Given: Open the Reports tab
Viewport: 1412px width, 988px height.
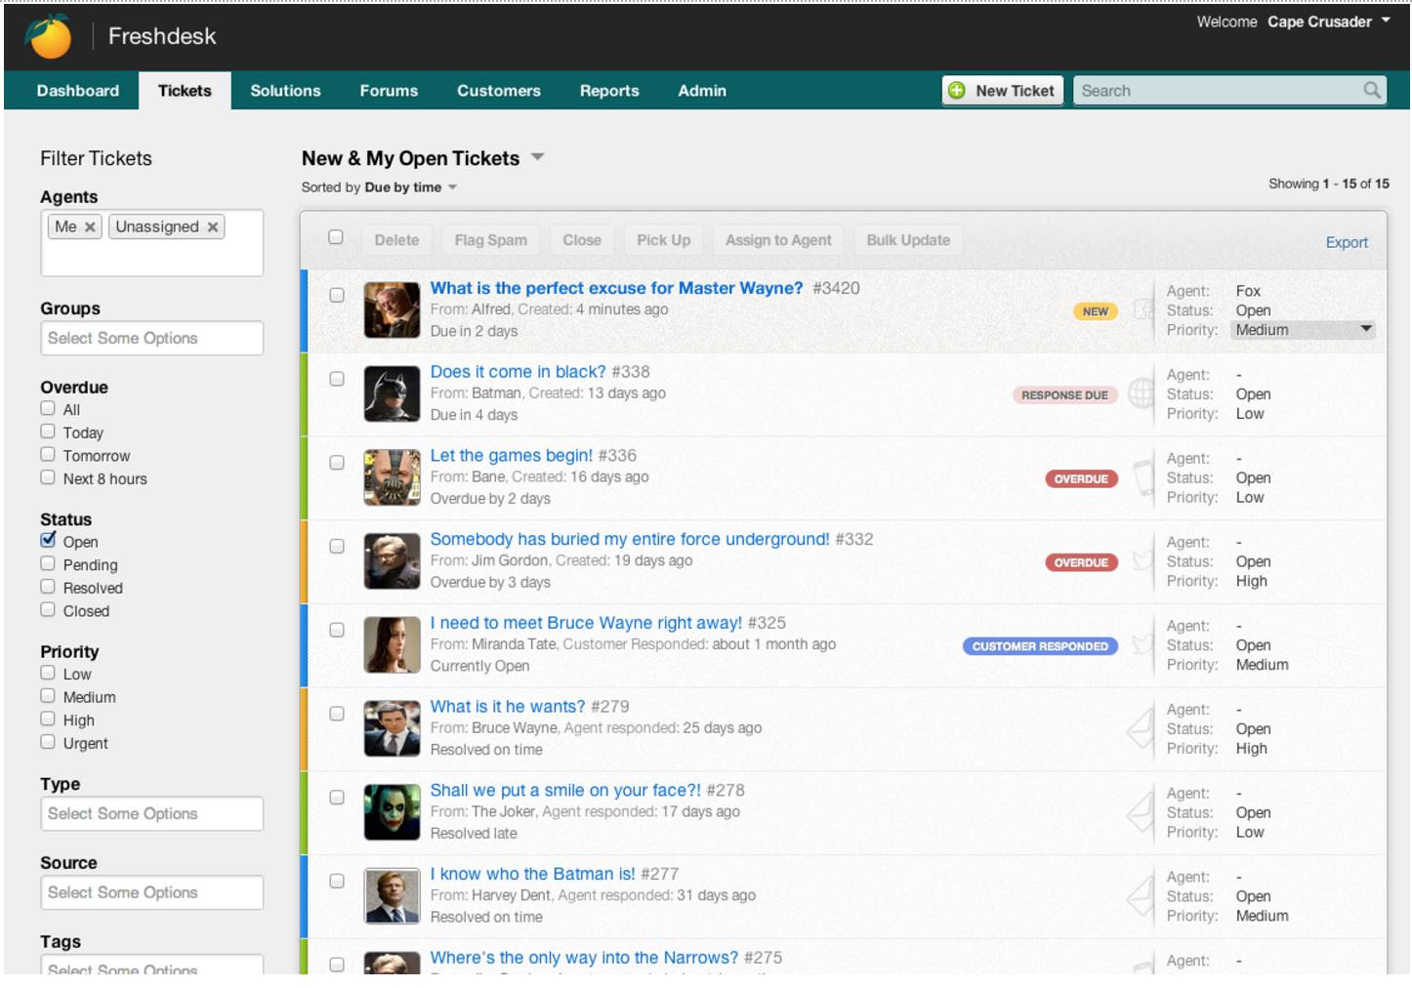Looking at the screenshot, I should pyautogui.click(x=609, y=91).
